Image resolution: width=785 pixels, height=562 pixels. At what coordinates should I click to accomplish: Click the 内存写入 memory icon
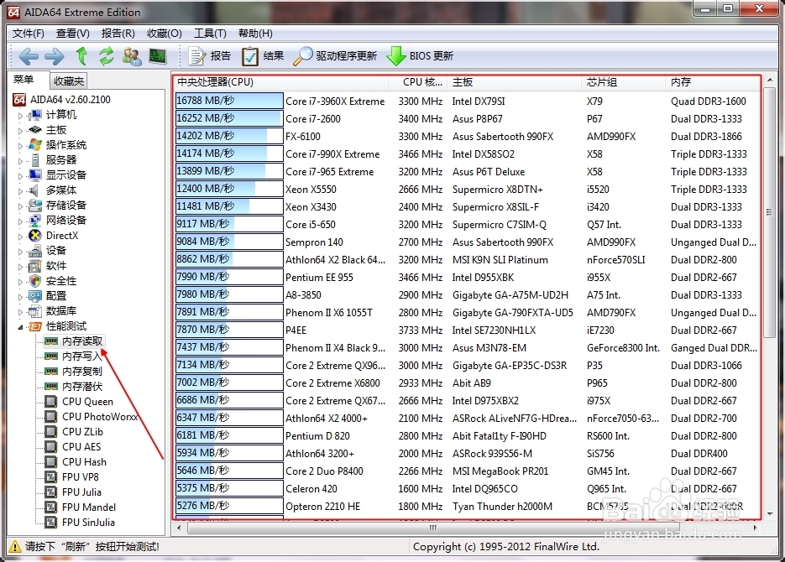[x=51, y=356]
